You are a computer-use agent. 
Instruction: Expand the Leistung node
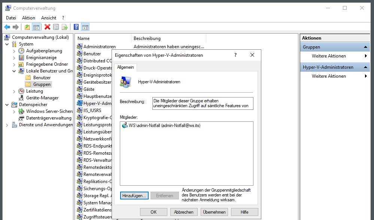(x=14, y=91)
